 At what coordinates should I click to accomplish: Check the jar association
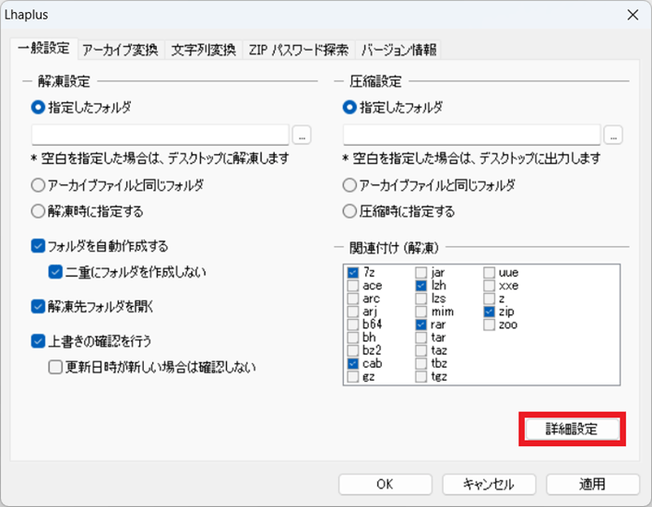[x=421, y=273]
